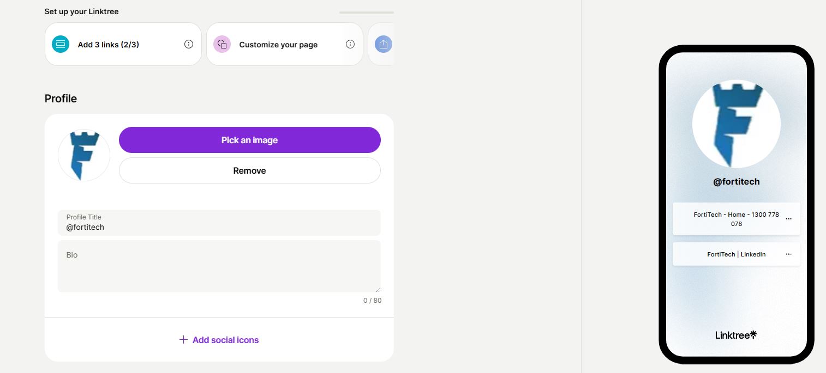Open the Customize your page card
Screen dimensions: 826x373
pos(285,44)
